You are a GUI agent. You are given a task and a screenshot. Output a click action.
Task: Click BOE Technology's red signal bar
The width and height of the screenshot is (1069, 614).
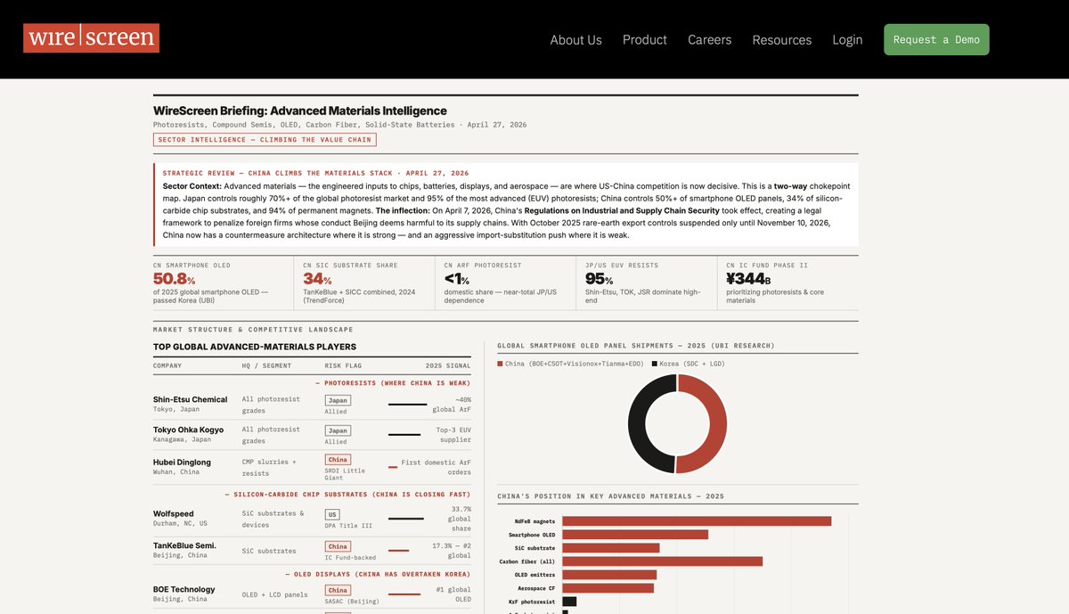coord(404,594)
